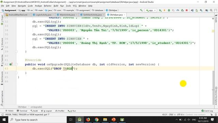218x123 pixels.
Task: Click Attach Debugger to Android Process icon
Action: tap(182, 10)
